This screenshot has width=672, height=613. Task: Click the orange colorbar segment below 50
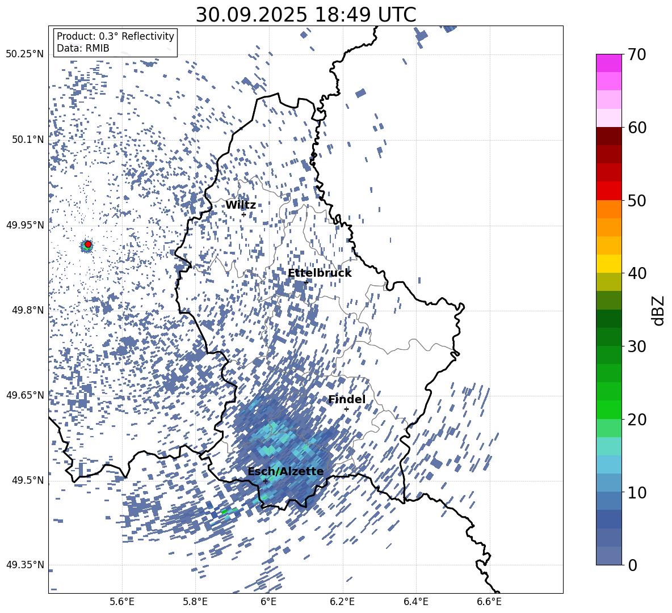609,209
